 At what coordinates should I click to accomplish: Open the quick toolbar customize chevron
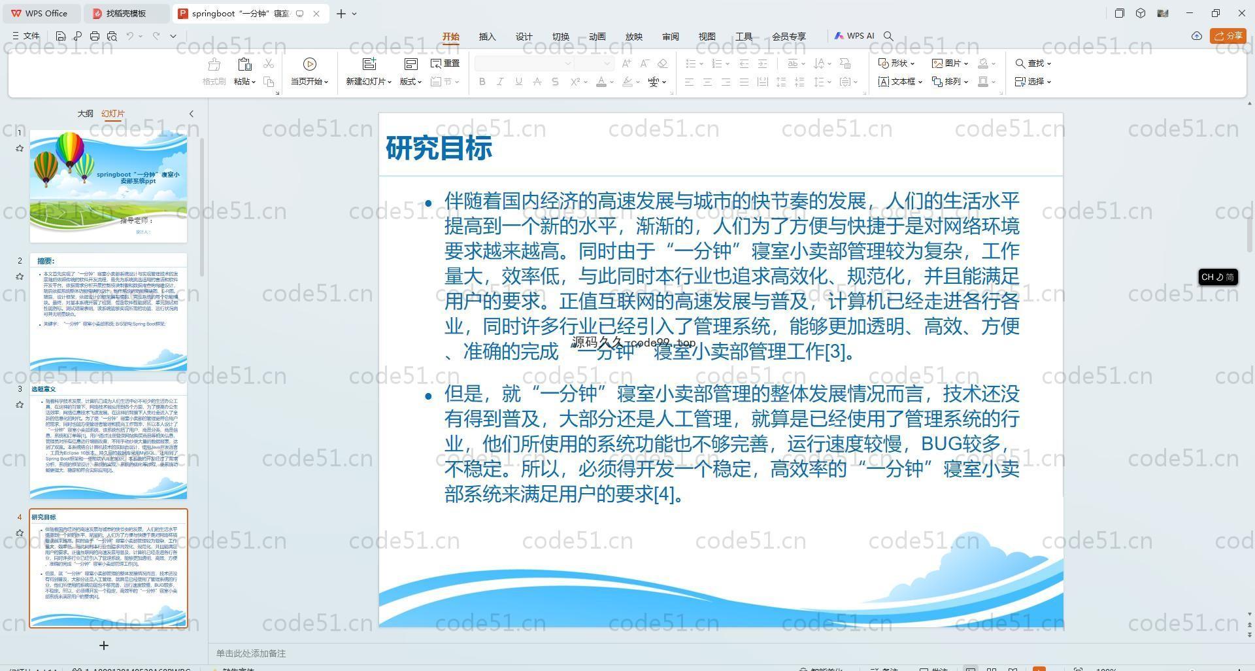(173, 36)
